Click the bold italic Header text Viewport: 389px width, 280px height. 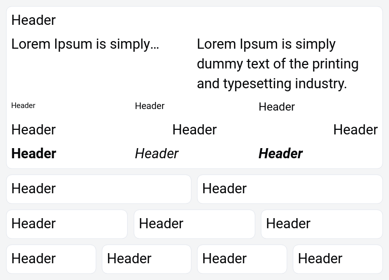281,154
